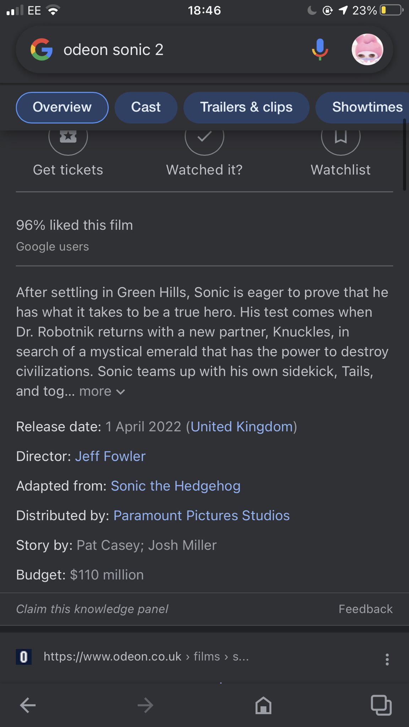Open the Jeff Fowler director link
Screen dimensions: 409x727
tap(110, 456)
